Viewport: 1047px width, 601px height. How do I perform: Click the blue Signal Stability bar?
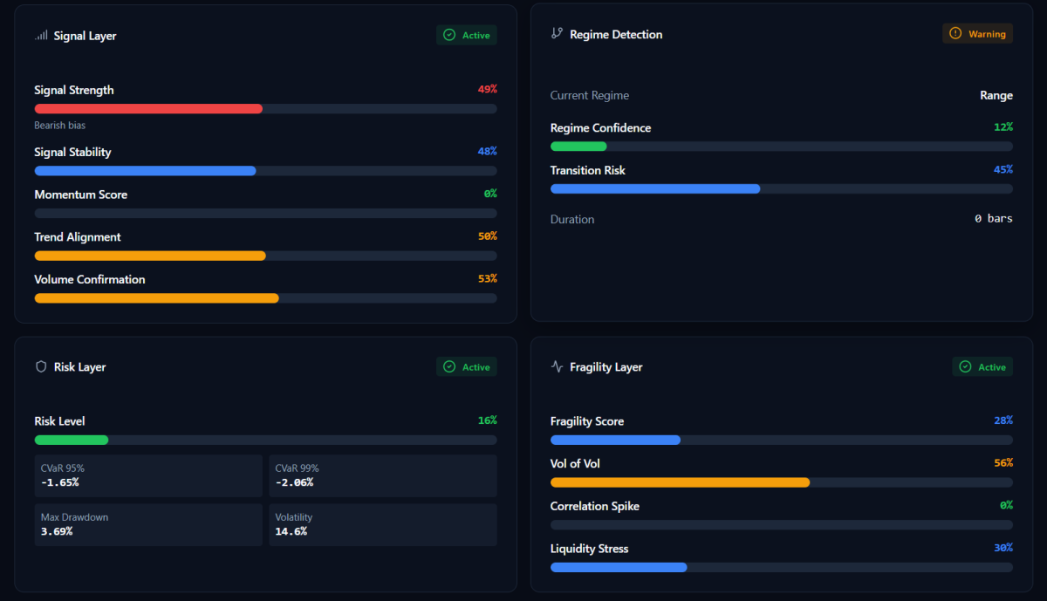145,171
